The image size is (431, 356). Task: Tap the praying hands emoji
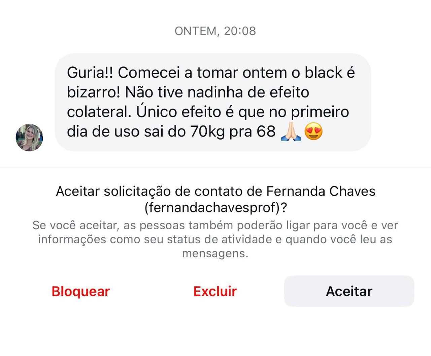tap(291, 132)
